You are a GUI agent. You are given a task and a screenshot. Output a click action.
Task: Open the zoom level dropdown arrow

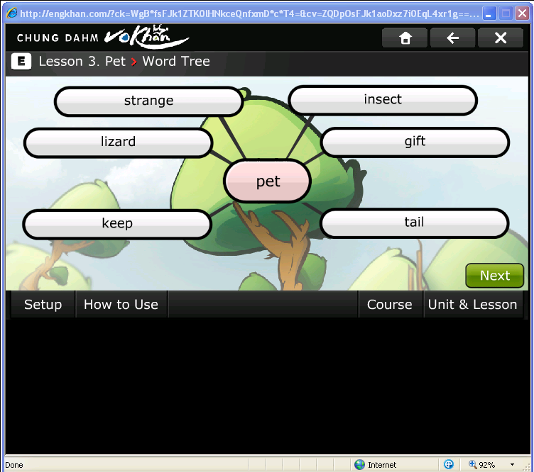512,464
